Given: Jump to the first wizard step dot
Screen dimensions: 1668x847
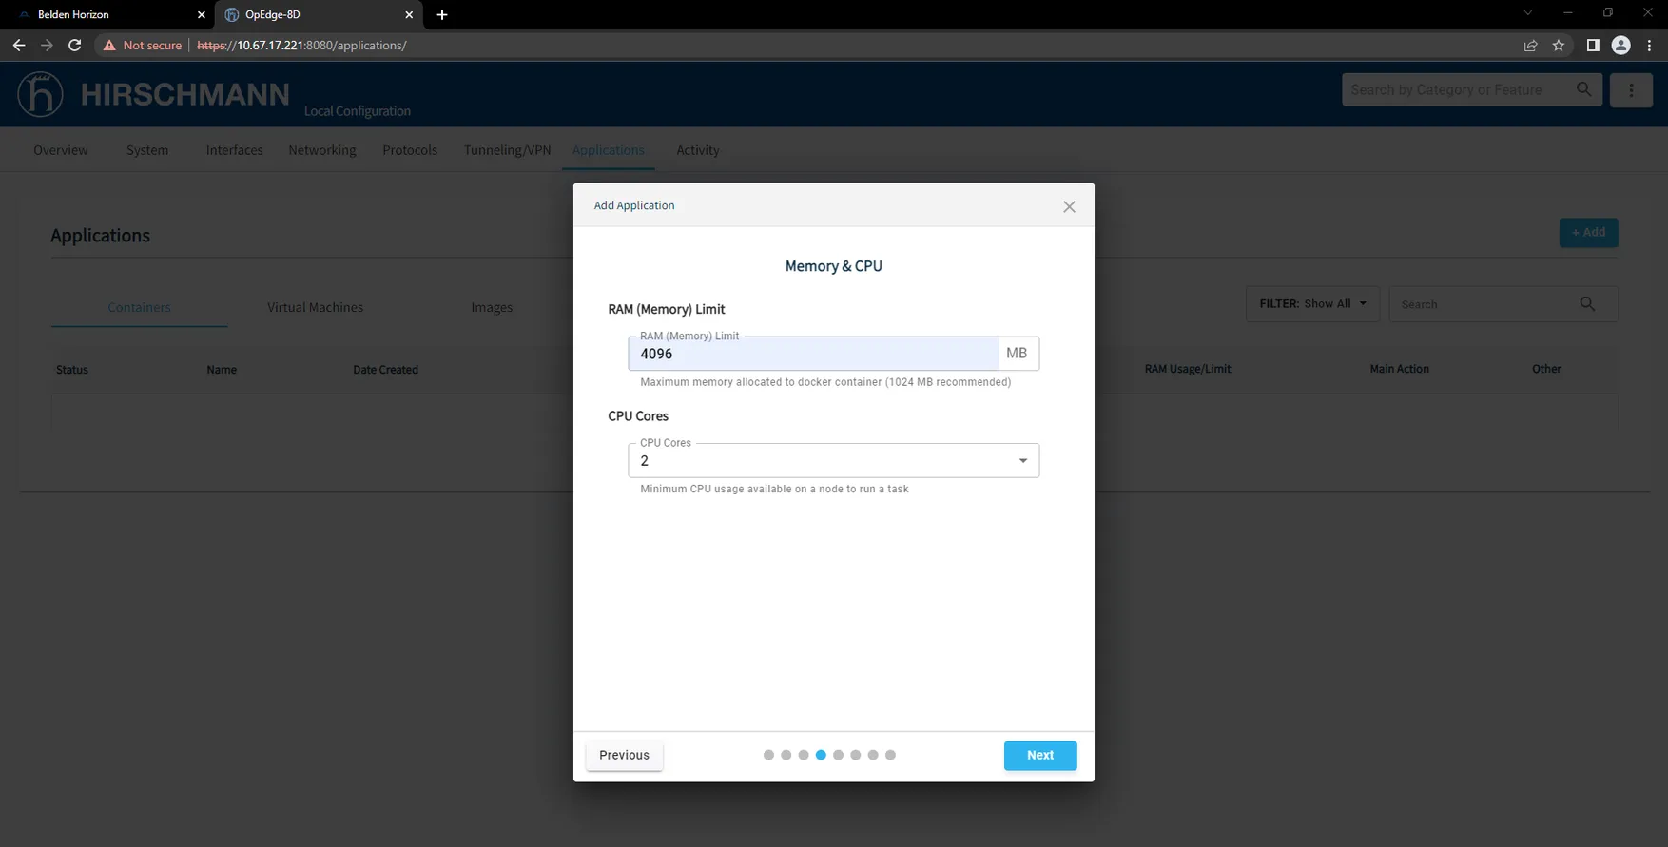Looking at the screenshot, I should pos(768,756).
